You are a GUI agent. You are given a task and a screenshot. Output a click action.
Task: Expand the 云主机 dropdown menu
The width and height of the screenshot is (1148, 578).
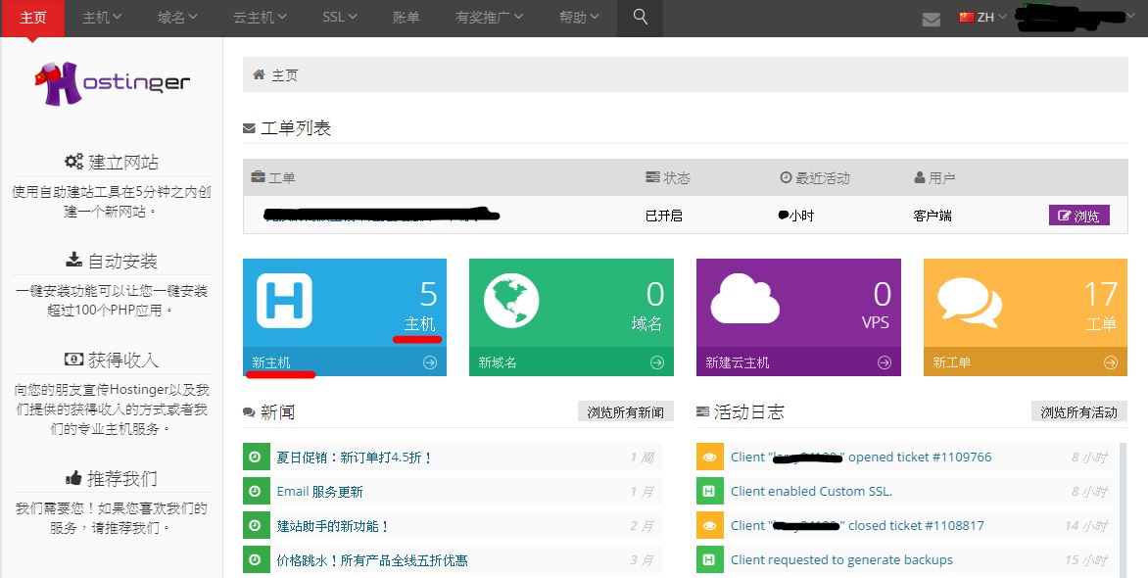[x=260, y=17]
